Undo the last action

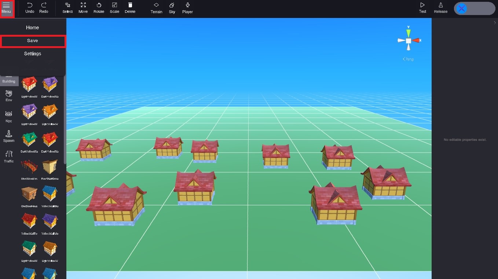pos(29,7)
